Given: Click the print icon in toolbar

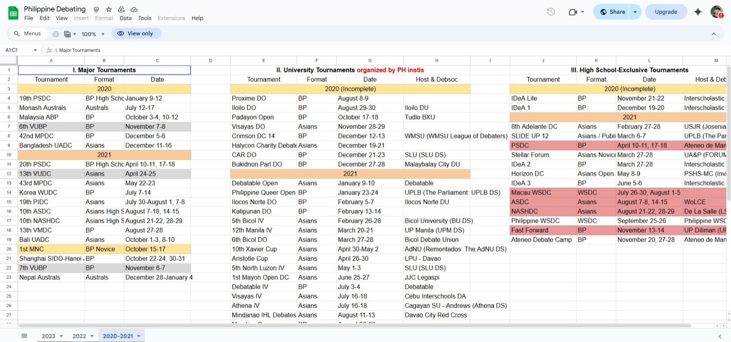Looking at the screenshot, I should pyautogui.click(x=55, y=34).
